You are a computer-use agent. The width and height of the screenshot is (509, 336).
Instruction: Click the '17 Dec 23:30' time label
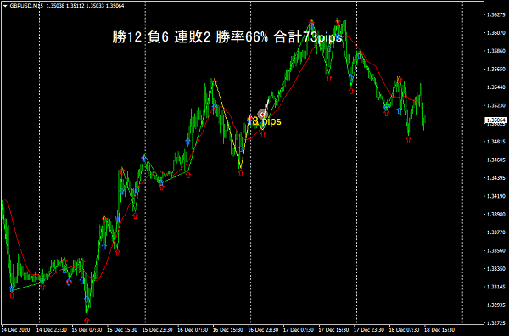click(x=369, y=330)
